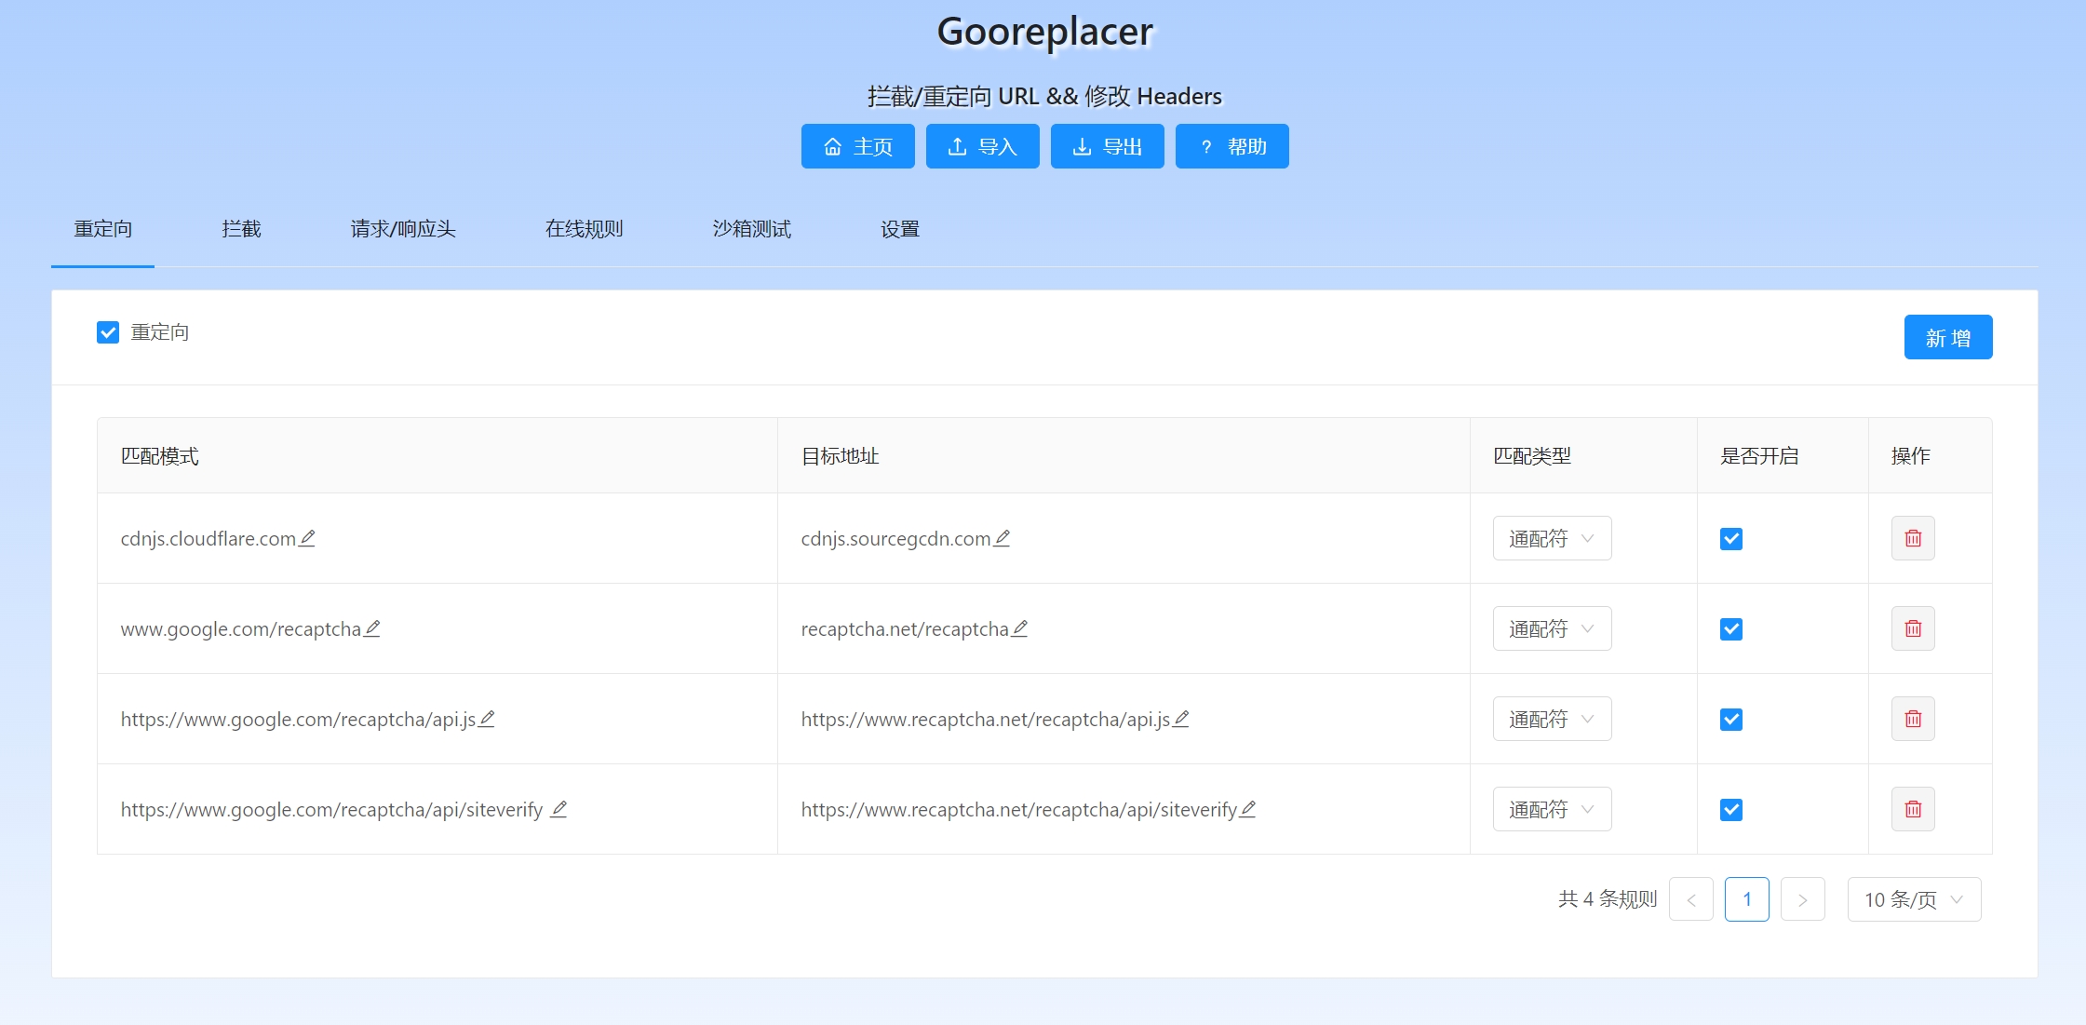Remove the siteverify redirect rule
Screen dimensions: 2086x1025
[1912, 809]
